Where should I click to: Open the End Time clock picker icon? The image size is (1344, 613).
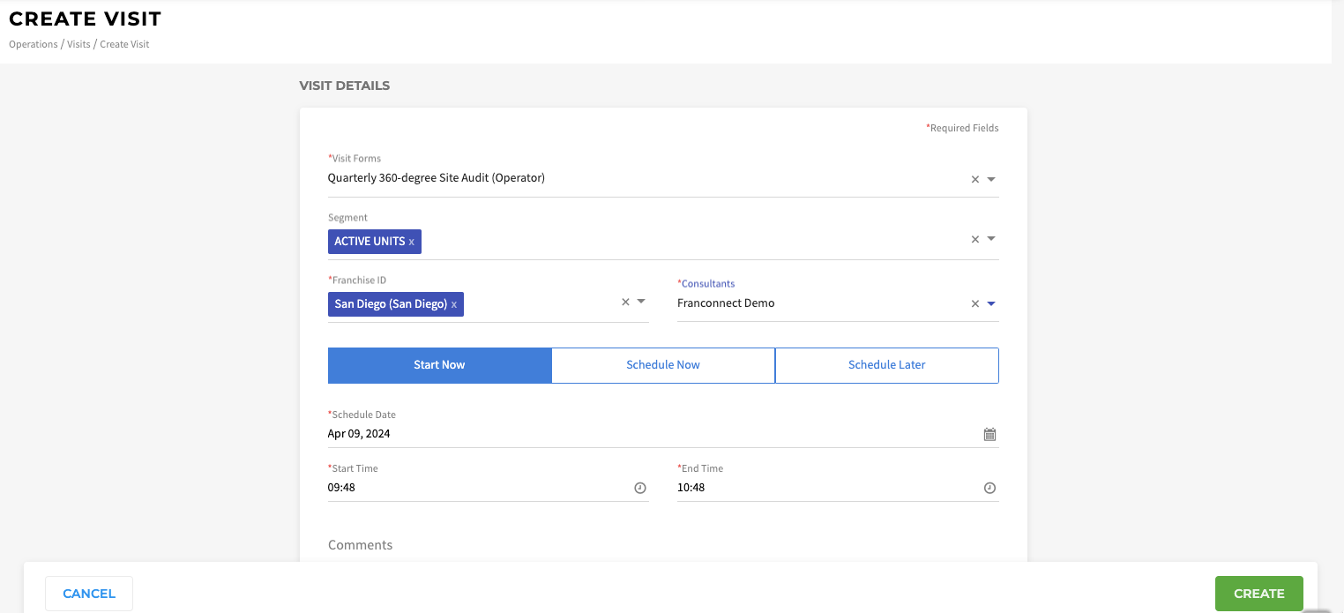click(x=989, y=488)
